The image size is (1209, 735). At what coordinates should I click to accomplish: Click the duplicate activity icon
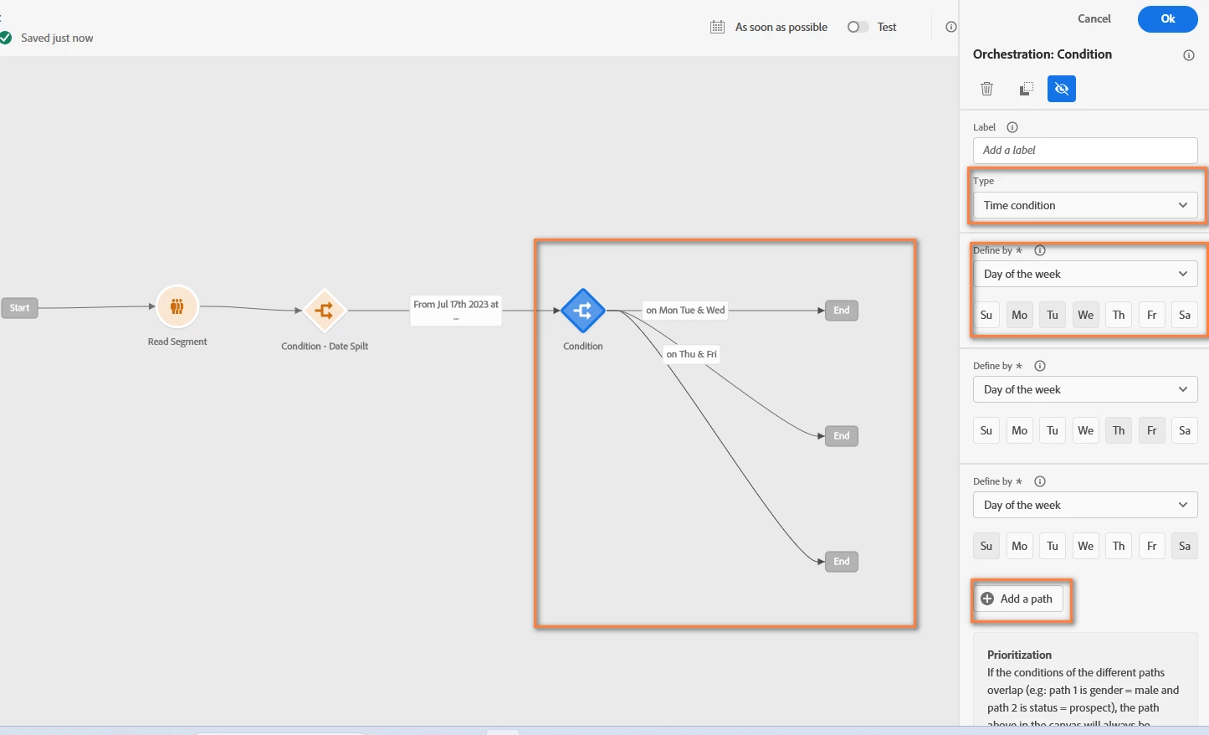1027,89
